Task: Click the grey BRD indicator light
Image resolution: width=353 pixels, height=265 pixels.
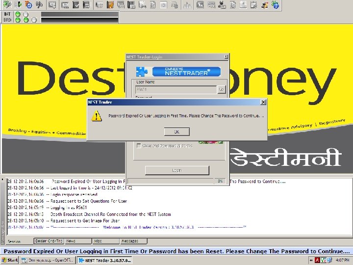Action: coord(34,20)
